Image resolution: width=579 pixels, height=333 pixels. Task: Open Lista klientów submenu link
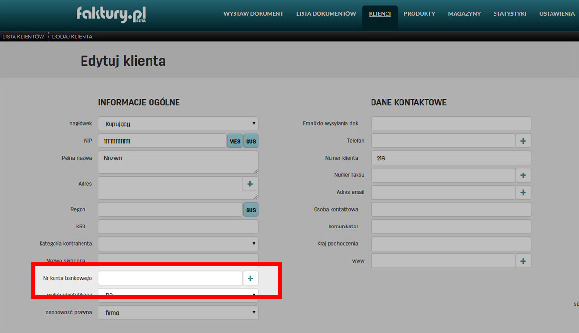tap(23, 37)
